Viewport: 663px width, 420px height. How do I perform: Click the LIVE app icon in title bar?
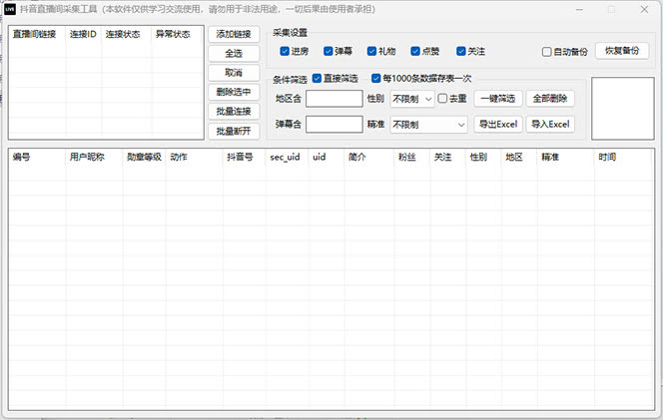[x=10, y=8]
